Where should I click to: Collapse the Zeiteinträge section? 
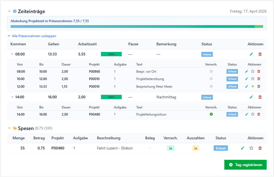(9, 11)
